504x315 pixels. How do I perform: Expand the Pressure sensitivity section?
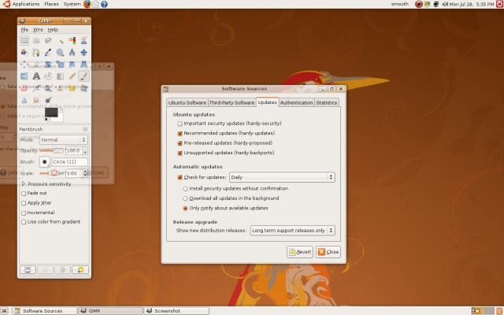23,183
